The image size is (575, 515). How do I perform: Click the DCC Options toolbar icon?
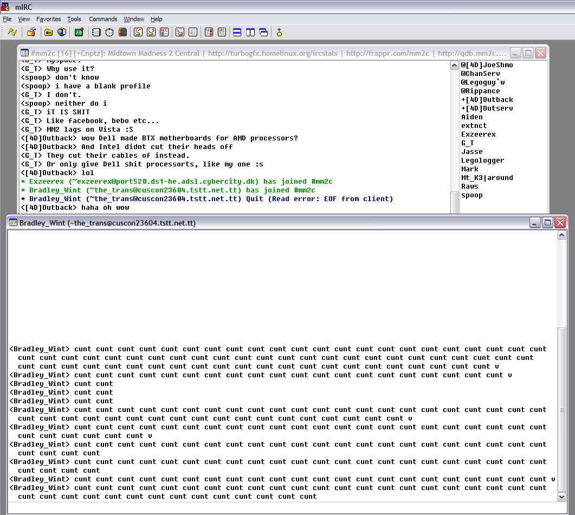click(x=164, y=33)
